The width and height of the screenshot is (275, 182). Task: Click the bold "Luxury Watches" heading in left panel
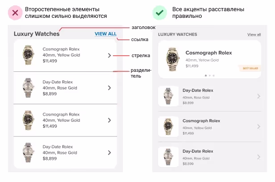point(37,34)
